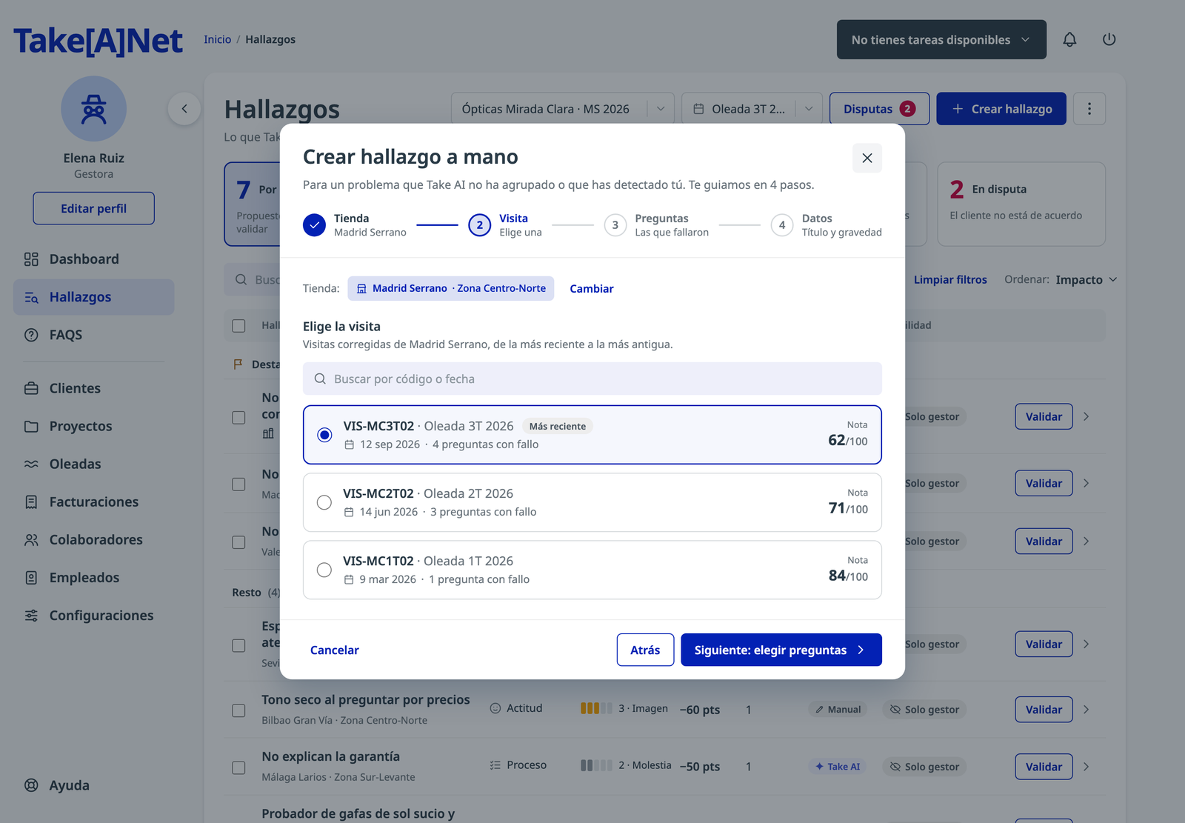
Task: Open three-dot more options menu
Action: coord(1089,109)
